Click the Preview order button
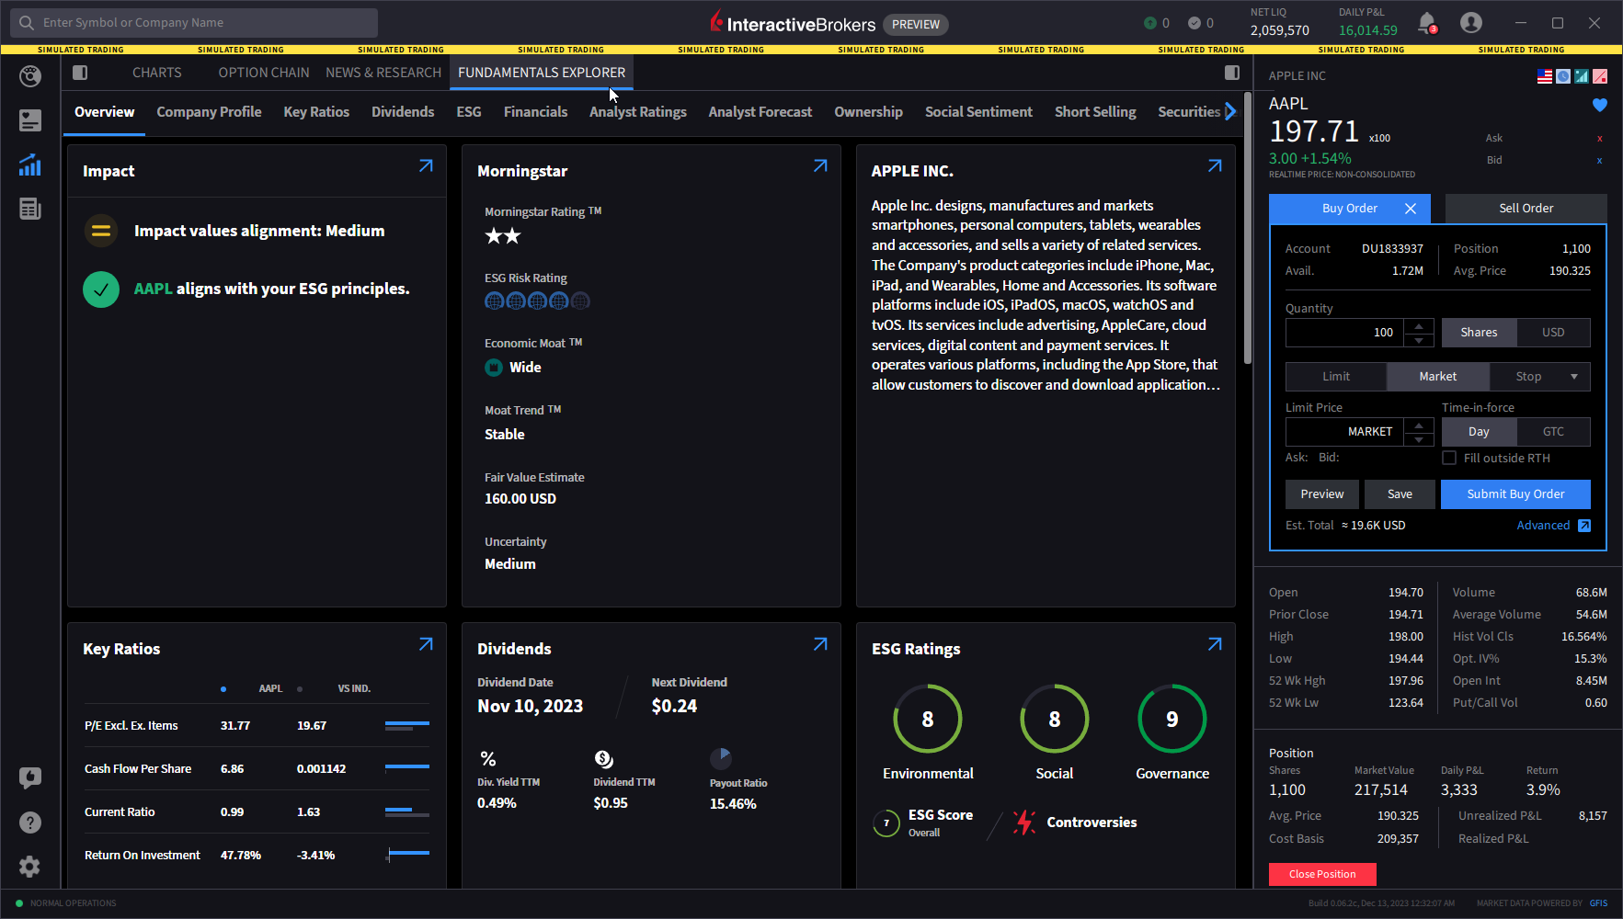This screenshot has width=1623, height=919. (1322, 494)
